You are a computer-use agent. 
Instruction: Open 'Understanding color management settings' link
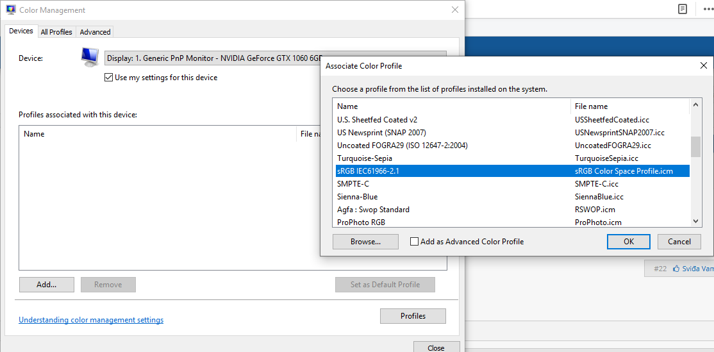pos(91,320)
